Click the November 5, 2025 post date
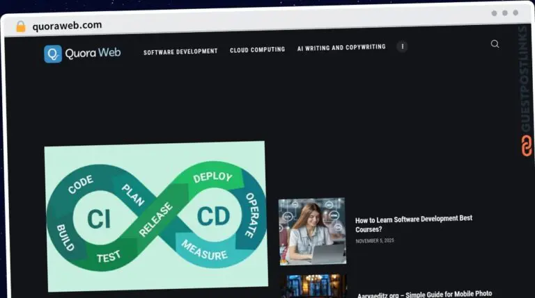 pyautogui.click(x=375, y=240)
